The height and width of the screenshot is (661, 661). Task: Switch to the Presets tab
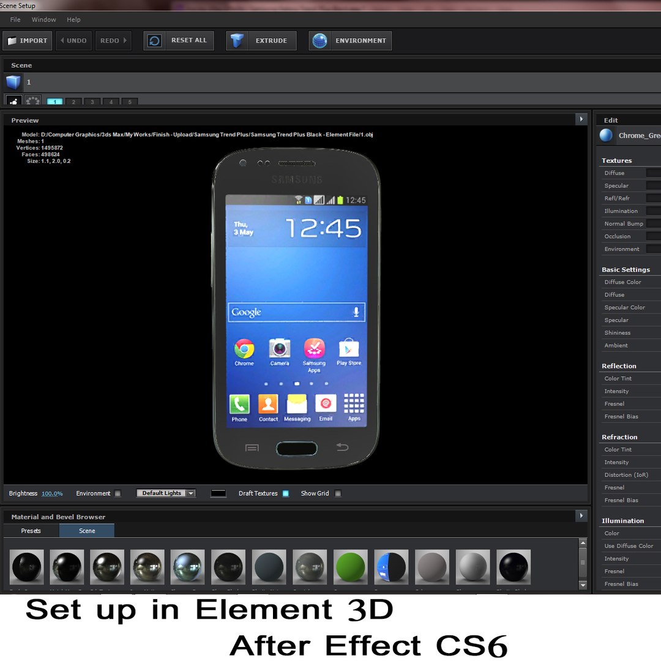coord(31,531)
